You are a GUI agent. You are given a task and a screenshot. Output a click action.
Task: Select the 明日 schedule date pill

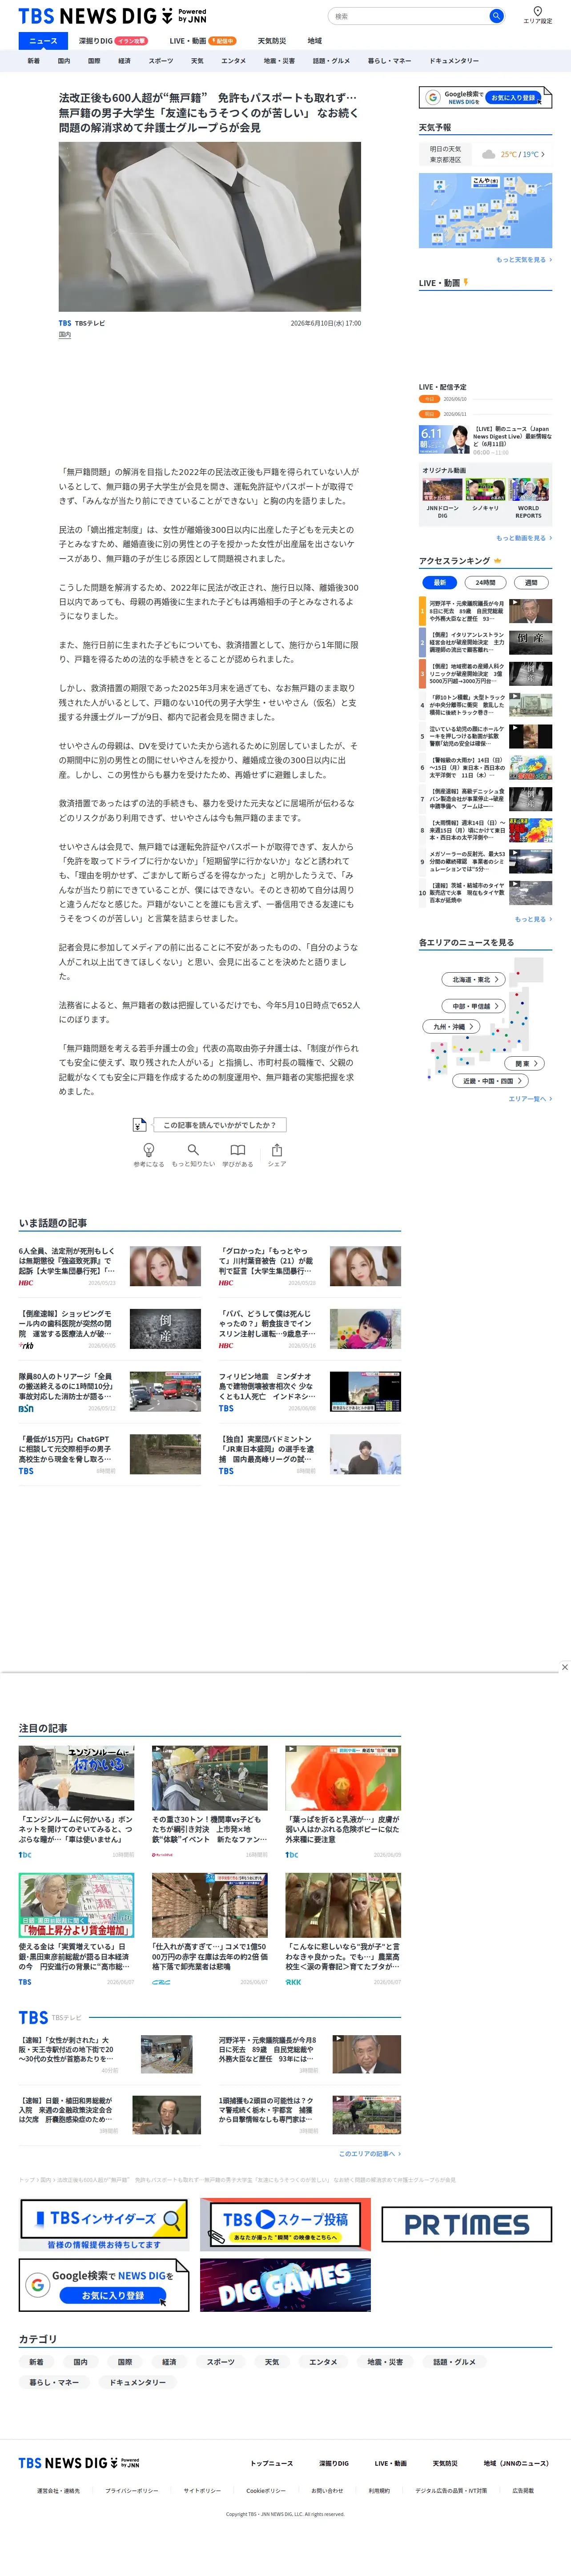(429, 414)
